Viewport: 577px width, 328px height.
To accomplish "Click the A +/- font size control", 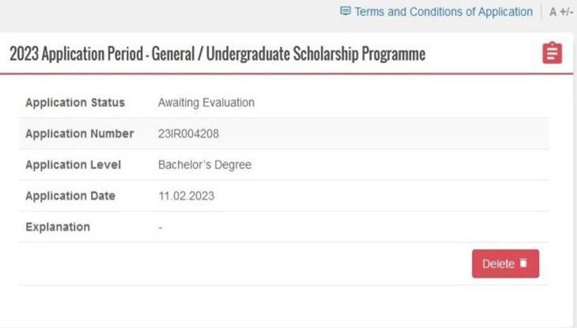I will (x=561, y=12).
